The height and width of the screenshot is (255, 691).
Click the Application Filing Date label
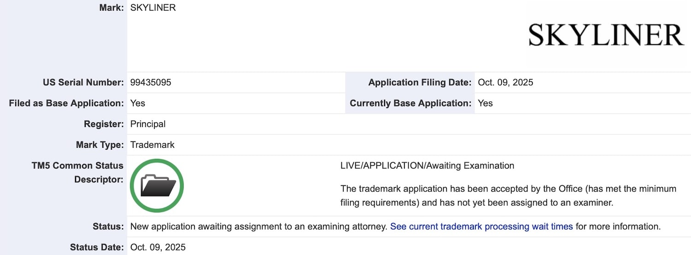(x=420, y=82)
